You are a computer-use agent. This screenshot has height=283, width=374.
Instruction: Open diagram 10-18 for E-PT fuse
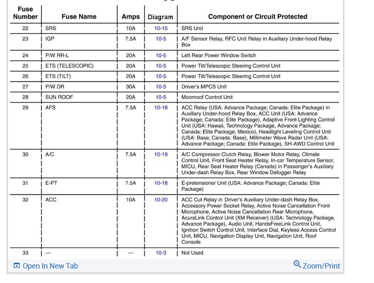161,183
